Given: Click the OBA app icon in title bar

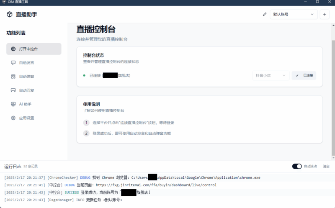Looking at the screenshot, I should 4,2.
